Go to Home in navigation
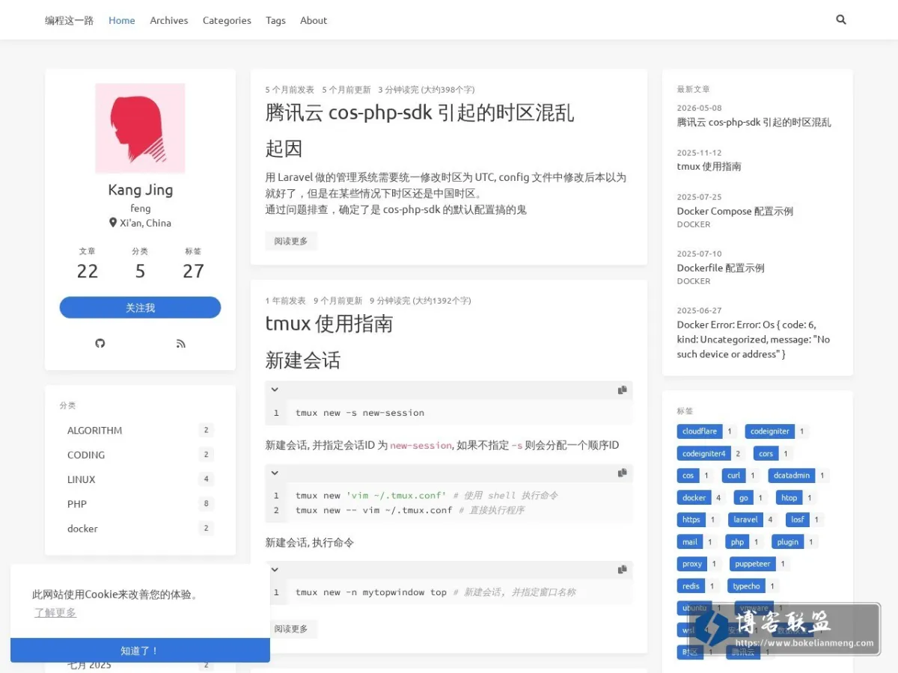 point(122,20)
